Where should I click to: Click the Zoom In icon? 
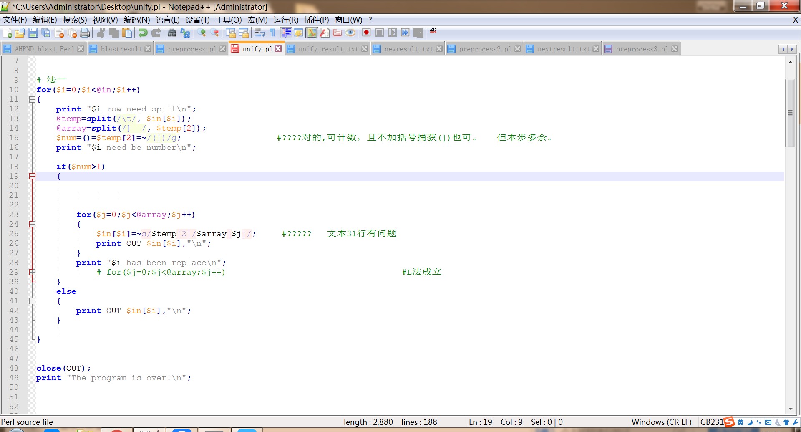(x=202, y=33)
